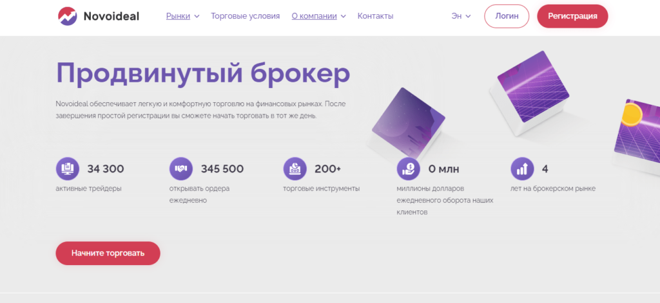
Task: Open the Рынки menu
Action: [178, 16]
